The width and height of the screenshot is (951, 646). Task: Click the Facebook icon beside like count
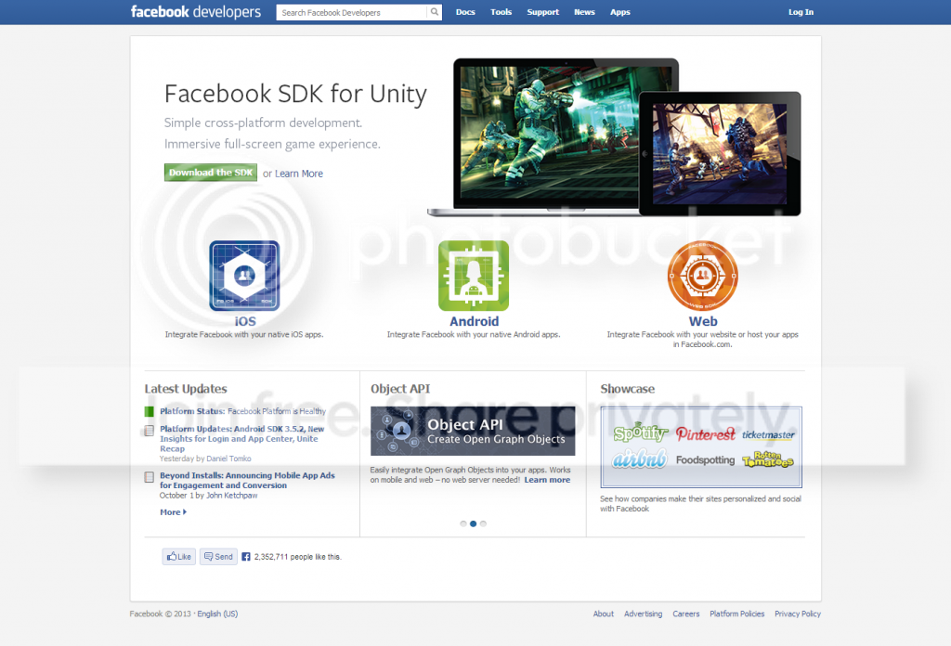tap(245, 556)
